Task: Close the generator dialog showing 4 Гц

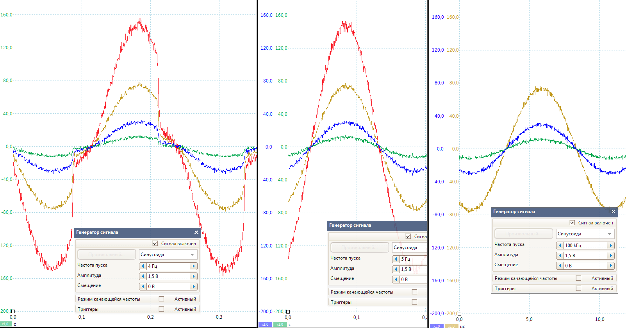Action: 196,232
